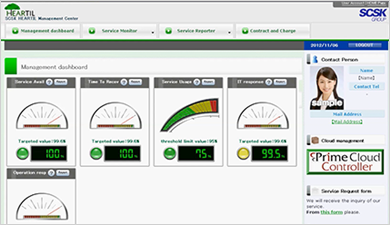Expand the Service Reporter dropdown arrow

coord(229,32)
